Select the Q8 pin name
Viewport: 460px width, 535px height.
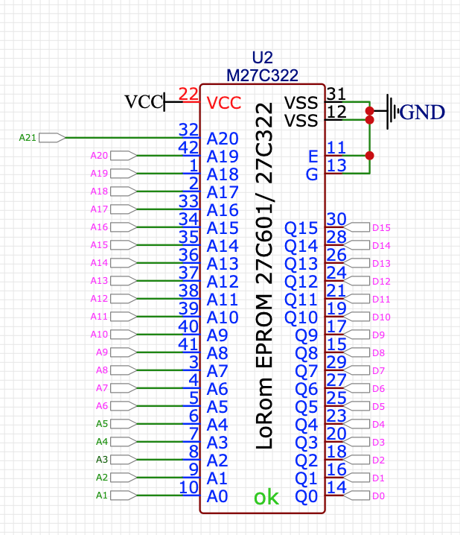[307, 353]
